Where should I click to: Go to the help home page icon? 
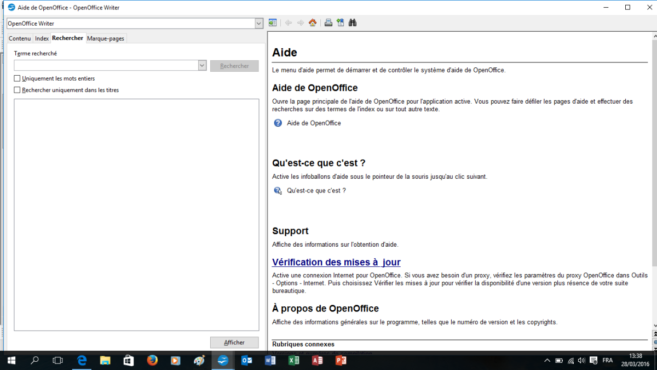click(313, 23)
